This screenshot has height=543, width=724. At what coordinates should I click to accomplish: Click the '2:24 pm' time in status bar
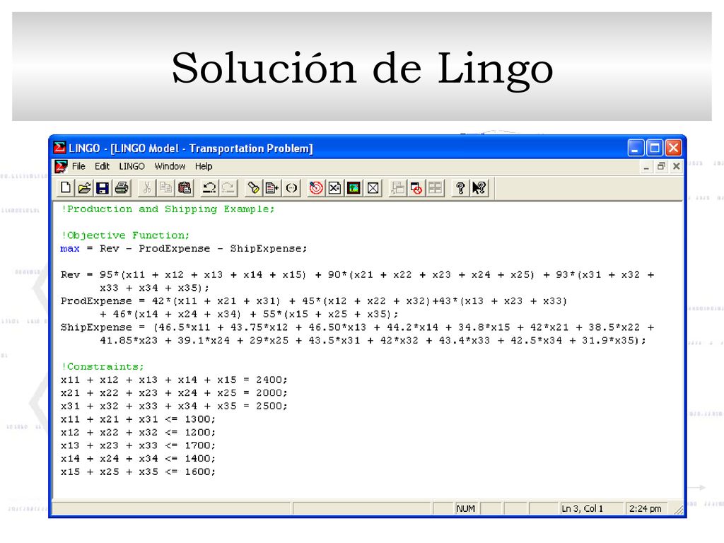tap(645, 508)
